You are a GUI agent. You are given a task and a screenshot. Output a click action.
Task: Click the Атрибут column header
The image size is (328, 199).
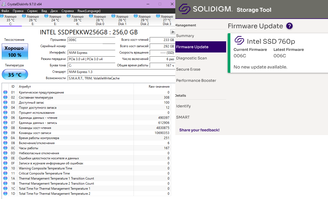(75, 87)
